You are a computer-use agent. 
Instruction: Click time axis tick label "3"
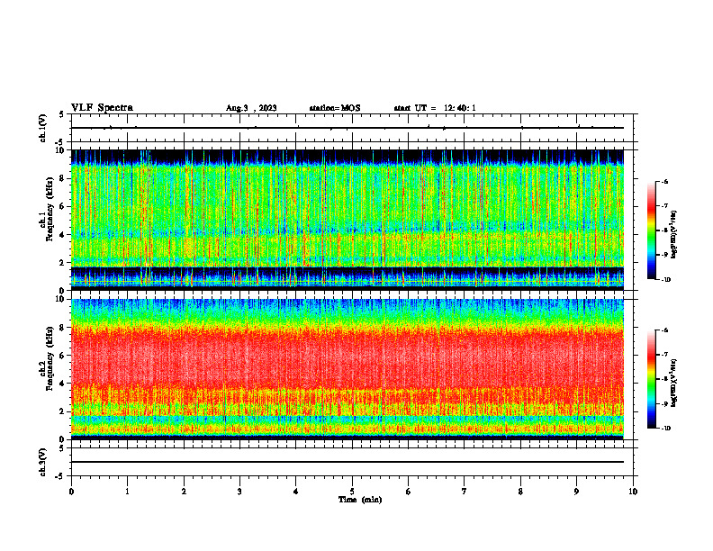tap(239, 492)
